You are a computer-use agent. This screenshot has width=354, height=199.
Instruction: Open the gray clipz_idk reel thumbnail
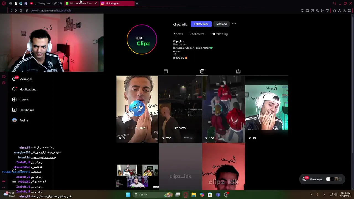click(180, 167)
